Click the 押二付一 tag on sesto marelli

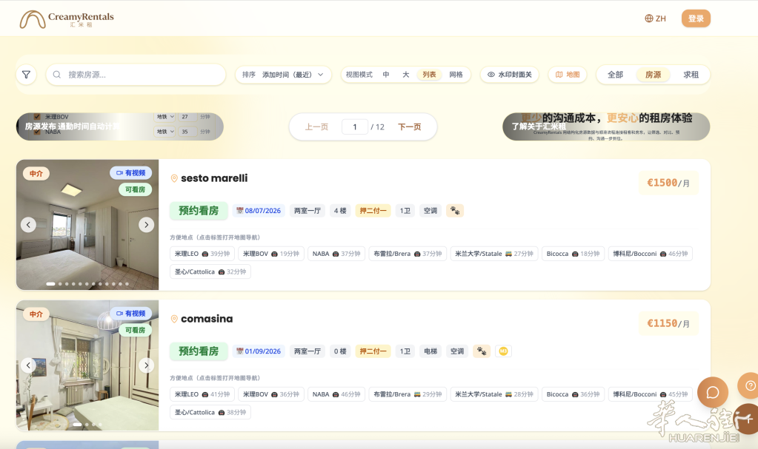373,211
